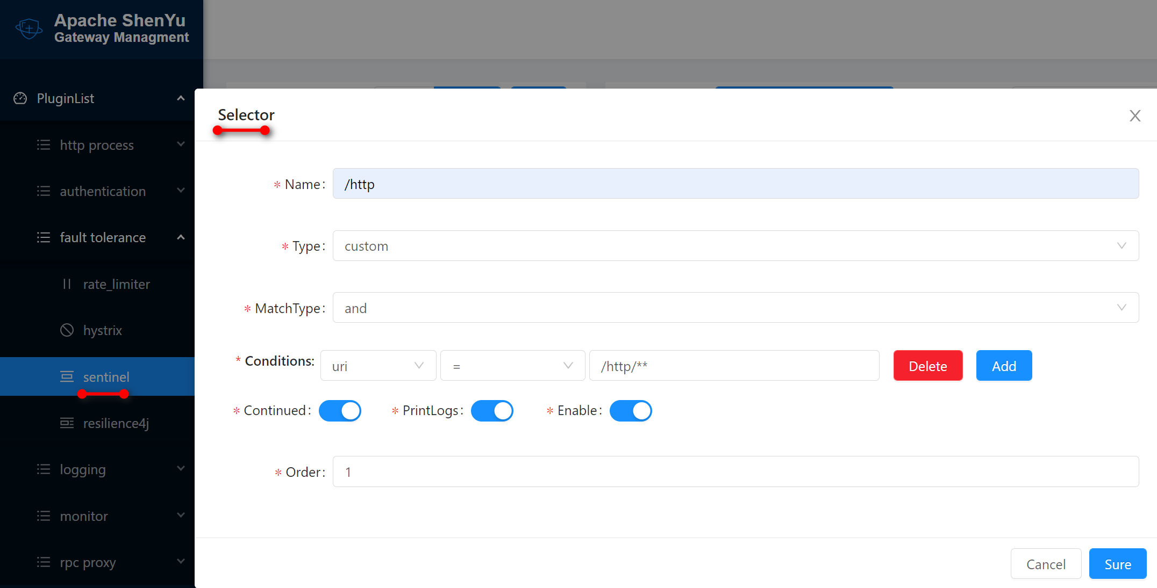Click the red Delete condition button
Screen dimensions: 1157x588
(927, 366)
